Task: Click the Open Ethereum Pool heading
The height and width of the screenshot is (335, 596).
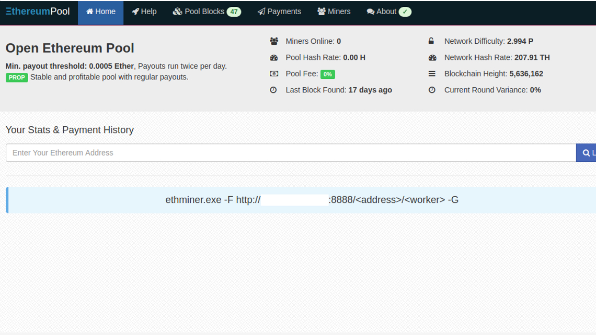Action: [x=70, y=48]
